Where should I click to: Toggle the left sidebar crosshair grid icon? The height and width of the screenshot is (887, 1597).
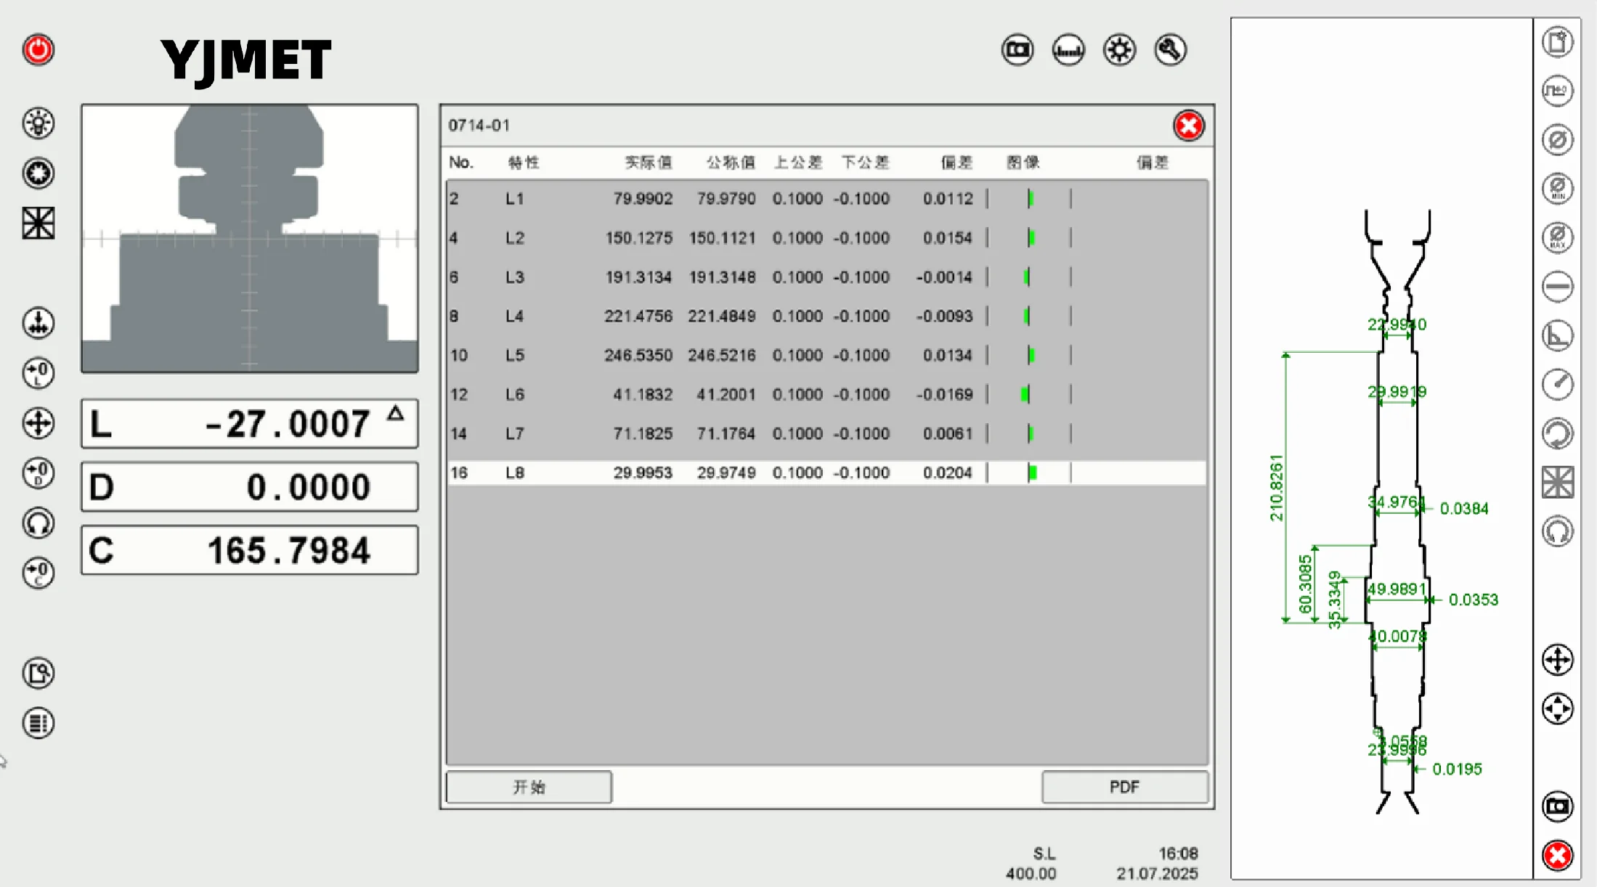[x=38, y=223]
